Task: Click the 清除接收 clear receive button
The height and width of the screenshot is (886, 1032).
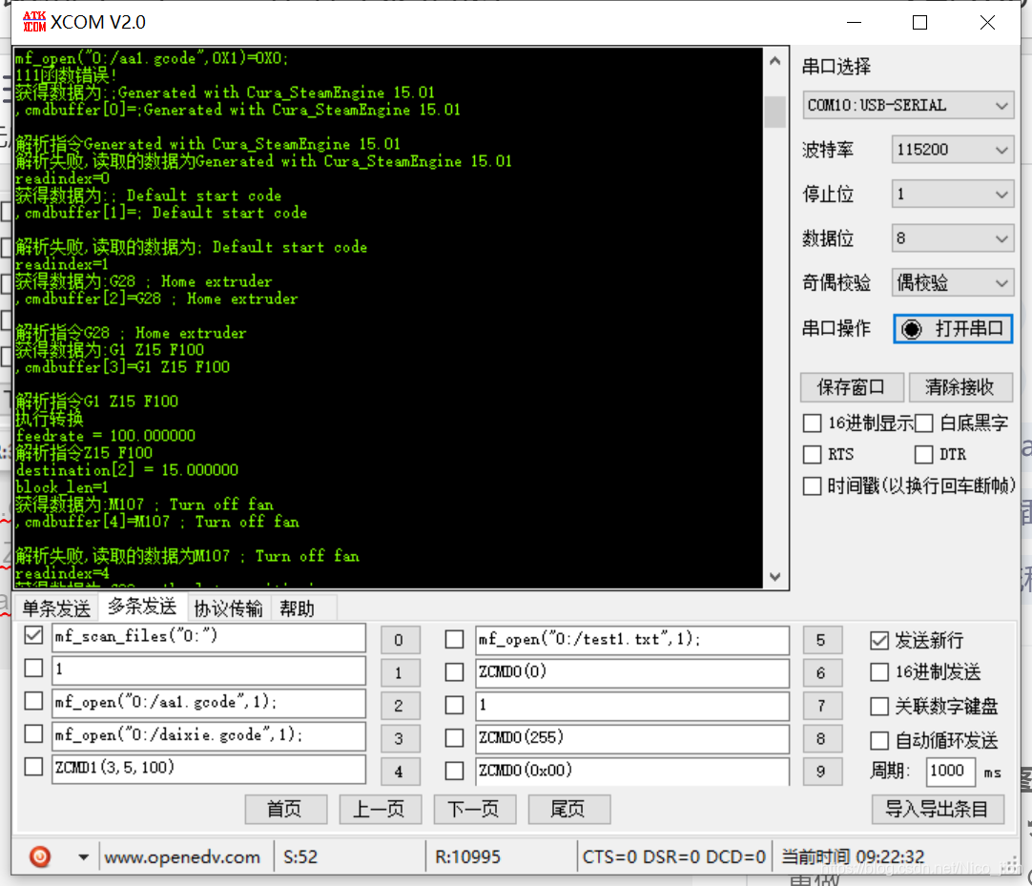Action: click(960, 387)
